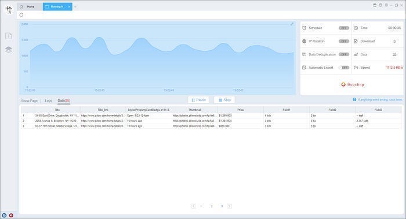Switch to the Home tab
406x219 pixels.
pyautogui.click(x=30, y=7)
